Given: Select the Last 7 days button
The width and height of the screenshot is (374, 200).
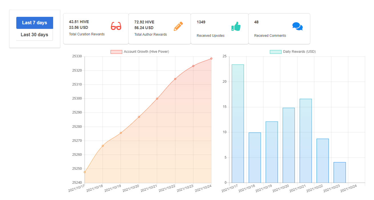Looking at the screenshot, I should pyautogui.click(x=35, y=23).
